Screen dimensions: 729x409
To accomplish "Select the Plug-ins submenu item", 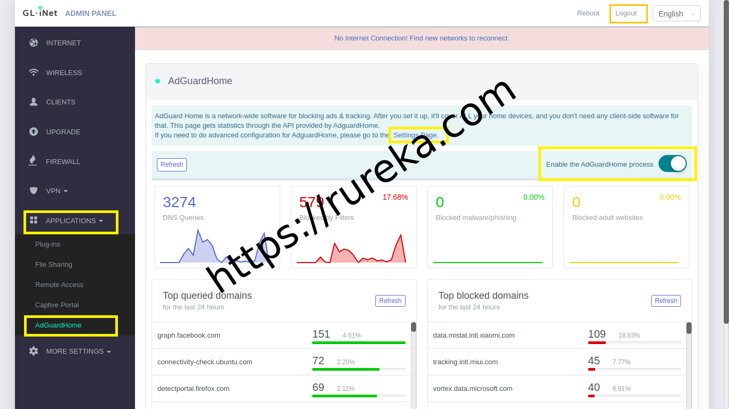I will (x=47, y=244).
